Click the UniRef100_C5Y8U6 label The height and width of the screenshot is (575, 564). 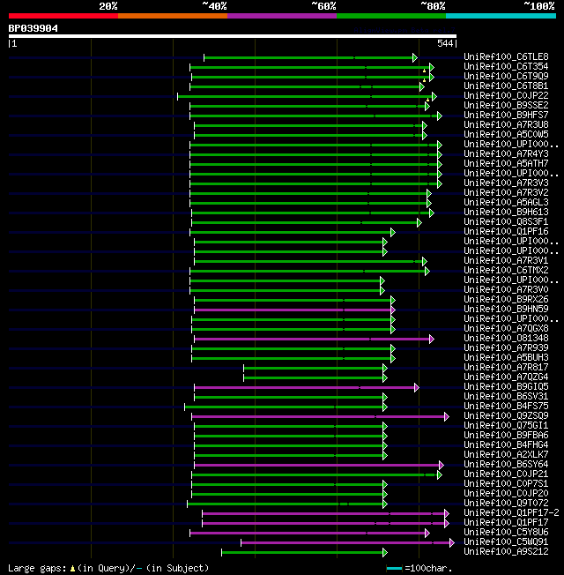[x=506, y=532]
